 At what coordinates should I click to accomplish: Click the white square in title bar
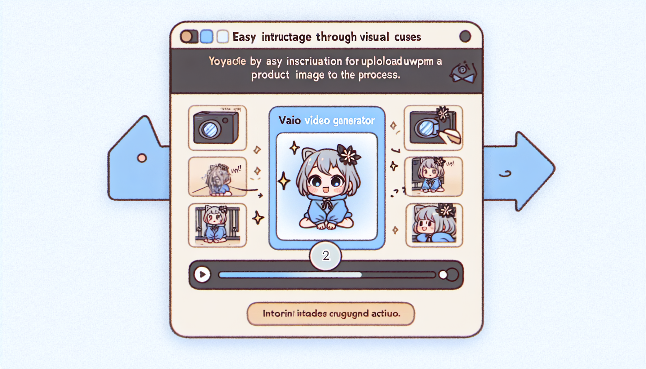(223, 36)
